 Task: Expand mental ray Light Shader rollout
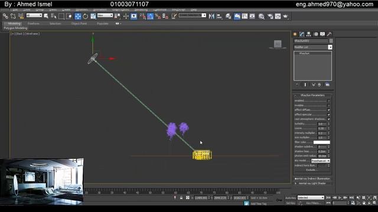pos(312,183)
